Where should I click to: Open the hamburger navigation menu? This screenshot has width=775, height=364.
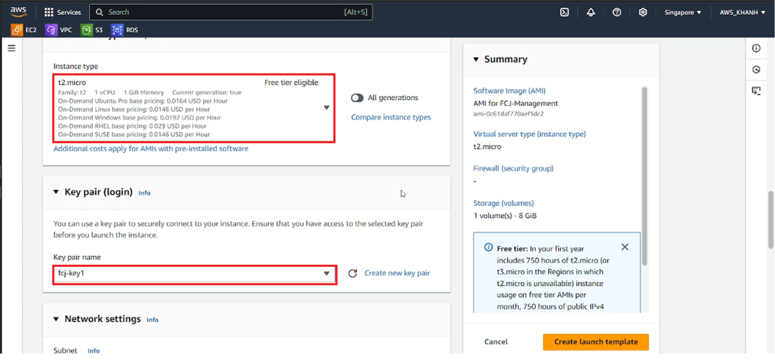pyautogui.click(x=11, y=48)
